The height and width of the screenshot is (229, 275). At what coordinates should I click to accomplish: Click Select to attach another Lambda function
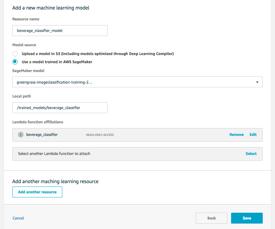251,154
